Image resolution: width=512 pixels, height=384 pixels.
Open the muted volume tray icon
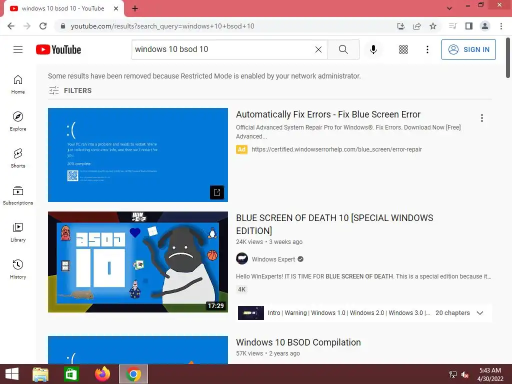click(465, 374)
